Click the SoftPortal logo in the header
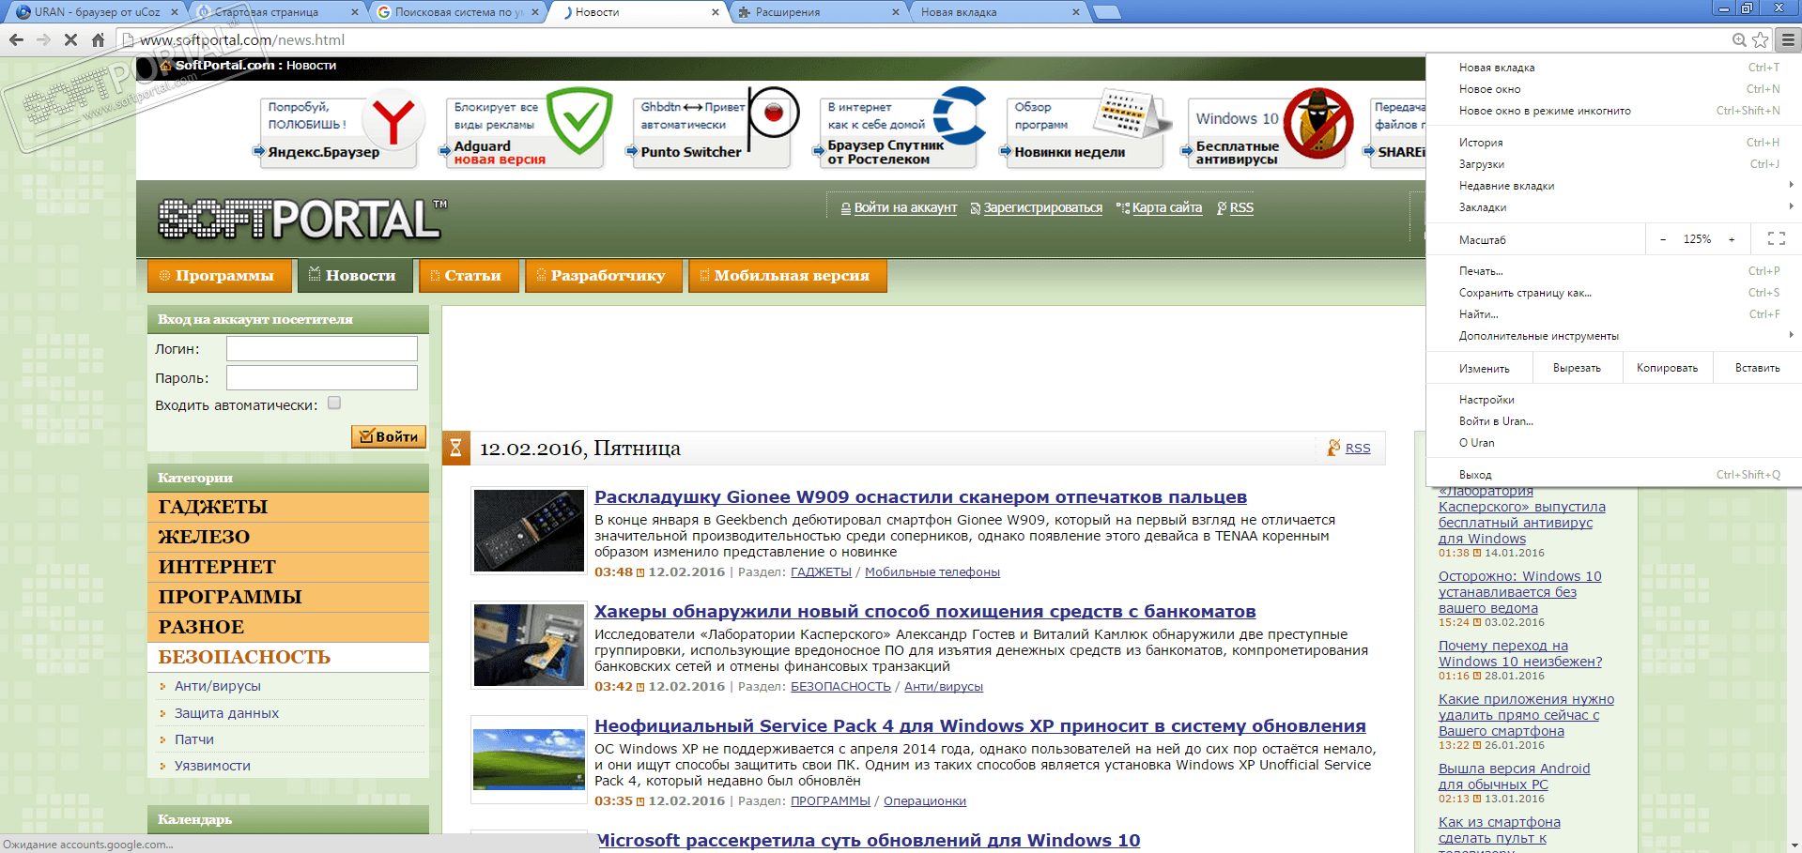 [x=302, y=219]
